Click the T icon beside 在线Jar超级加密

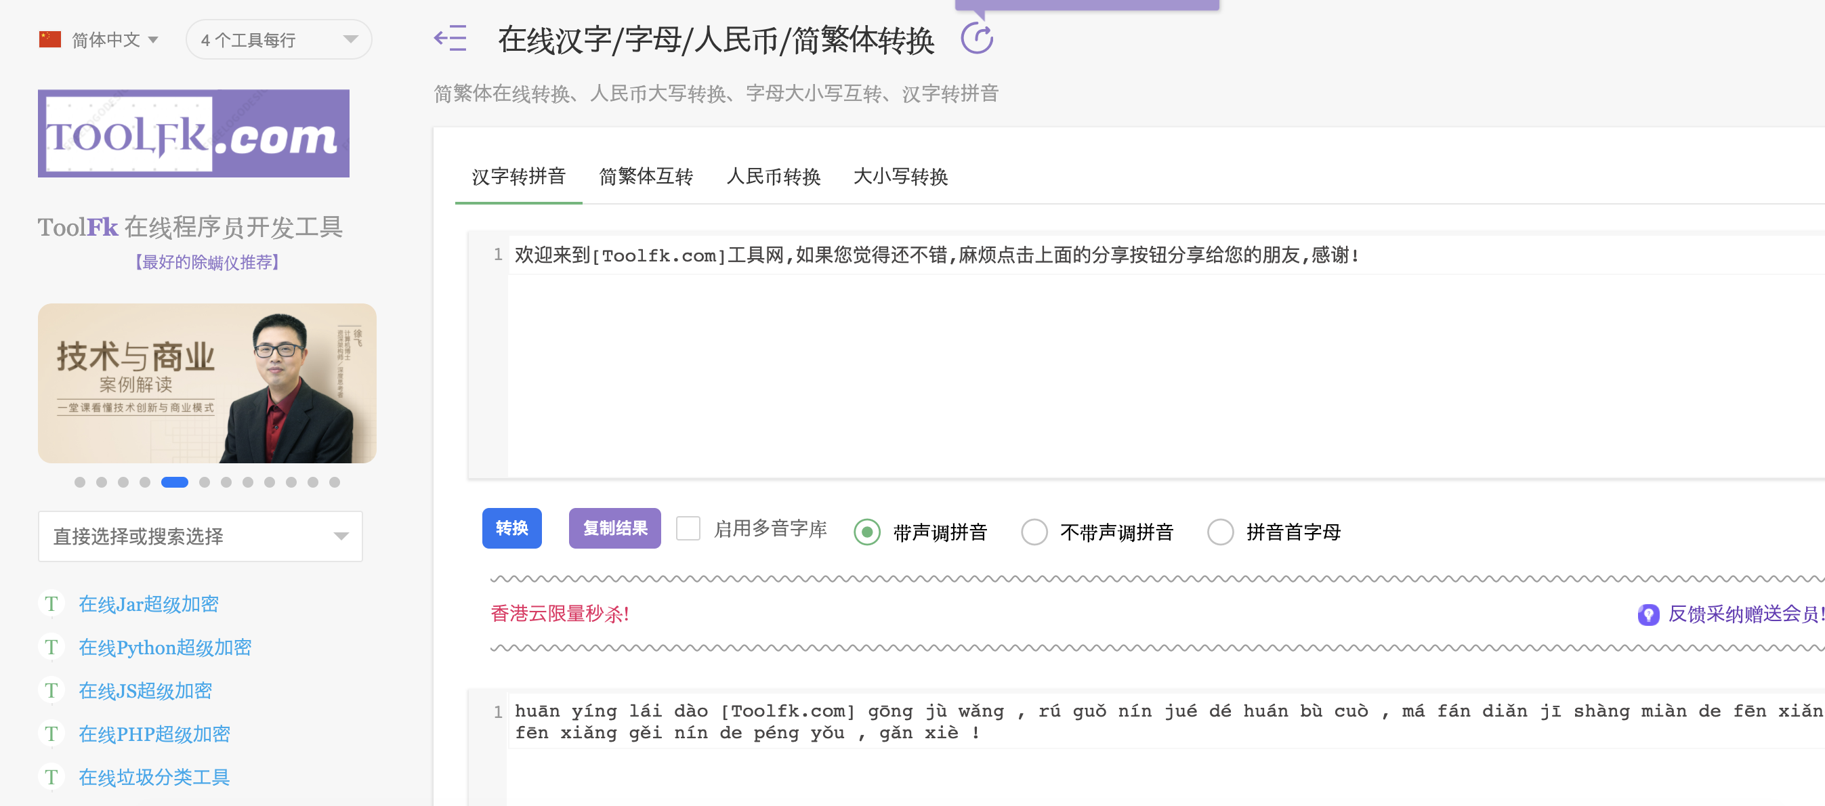50,604
